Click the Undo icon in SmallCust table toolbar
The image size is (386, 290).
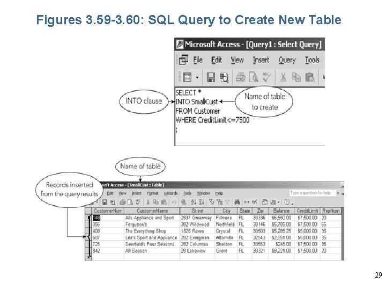tap(174, 202)
